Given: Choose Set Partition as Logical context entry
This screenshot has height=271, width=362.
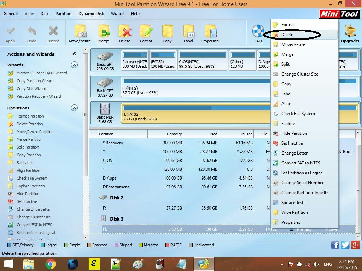Looking at the screenshot, I should [304, 173].
